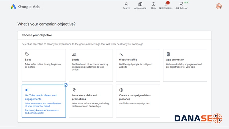Screen dimensions: 229x129
Task: Open account avatar at top right
Action: (219, 6)
